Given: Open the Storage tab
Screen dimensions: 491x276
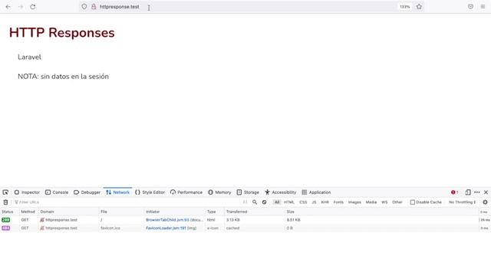Looking at the screenshot, I should click(x=248, y=192).
